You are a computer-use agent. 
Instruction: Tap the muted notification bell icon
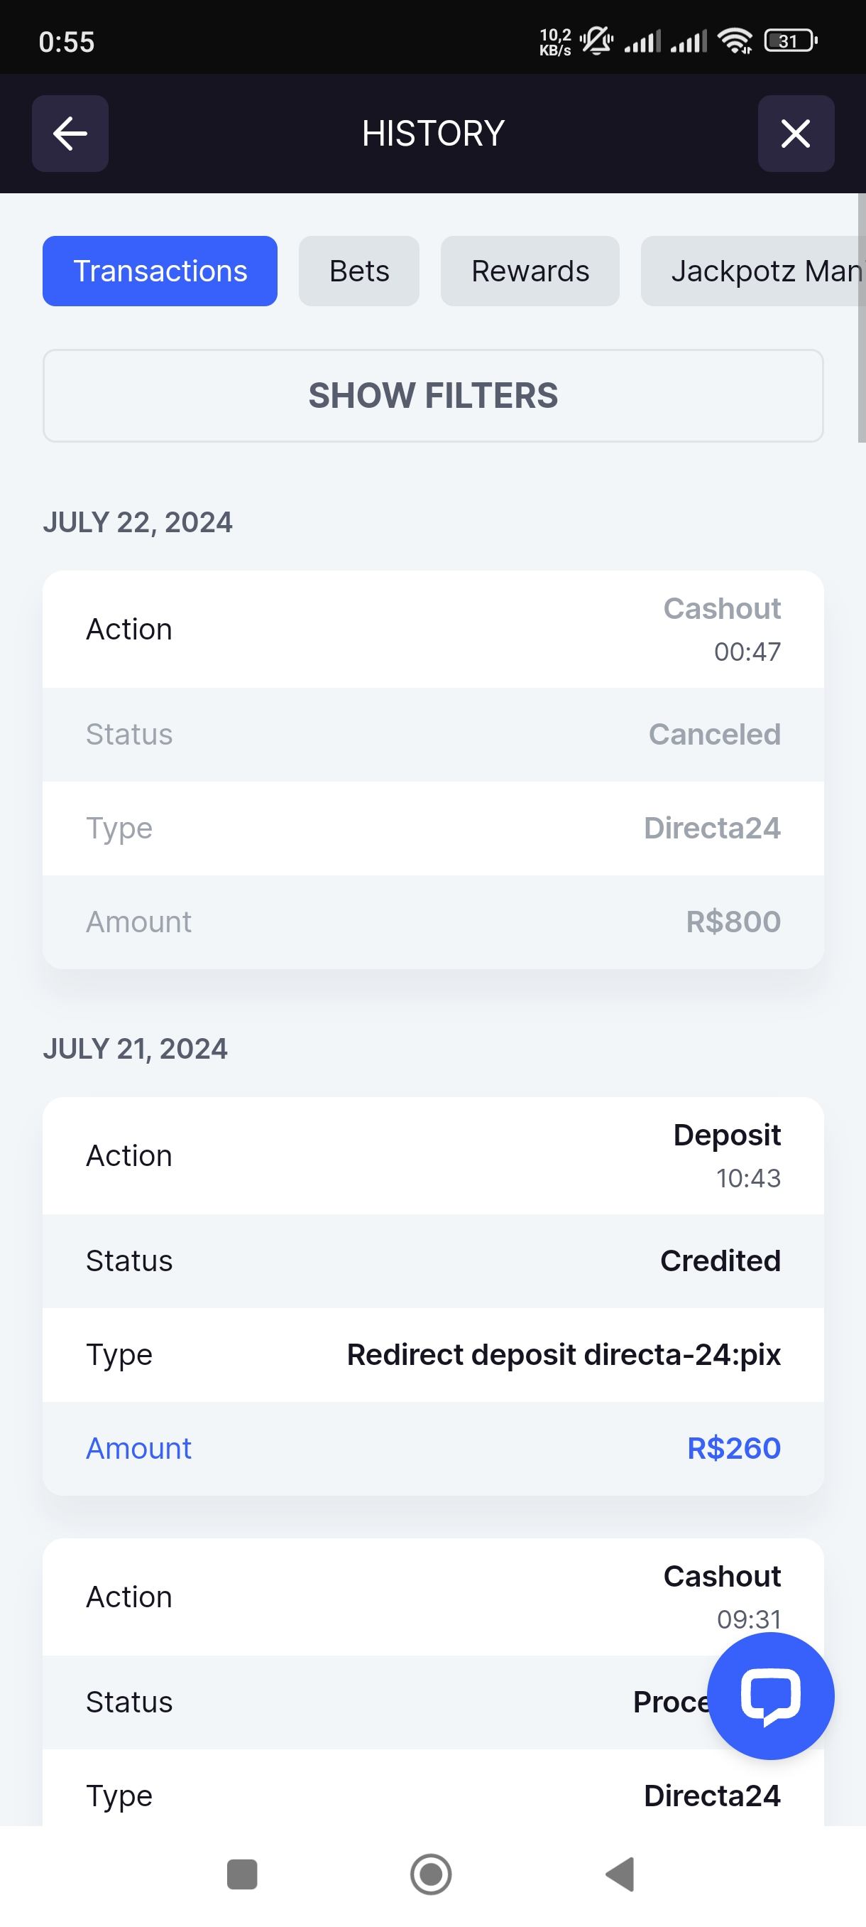point(596,41)
